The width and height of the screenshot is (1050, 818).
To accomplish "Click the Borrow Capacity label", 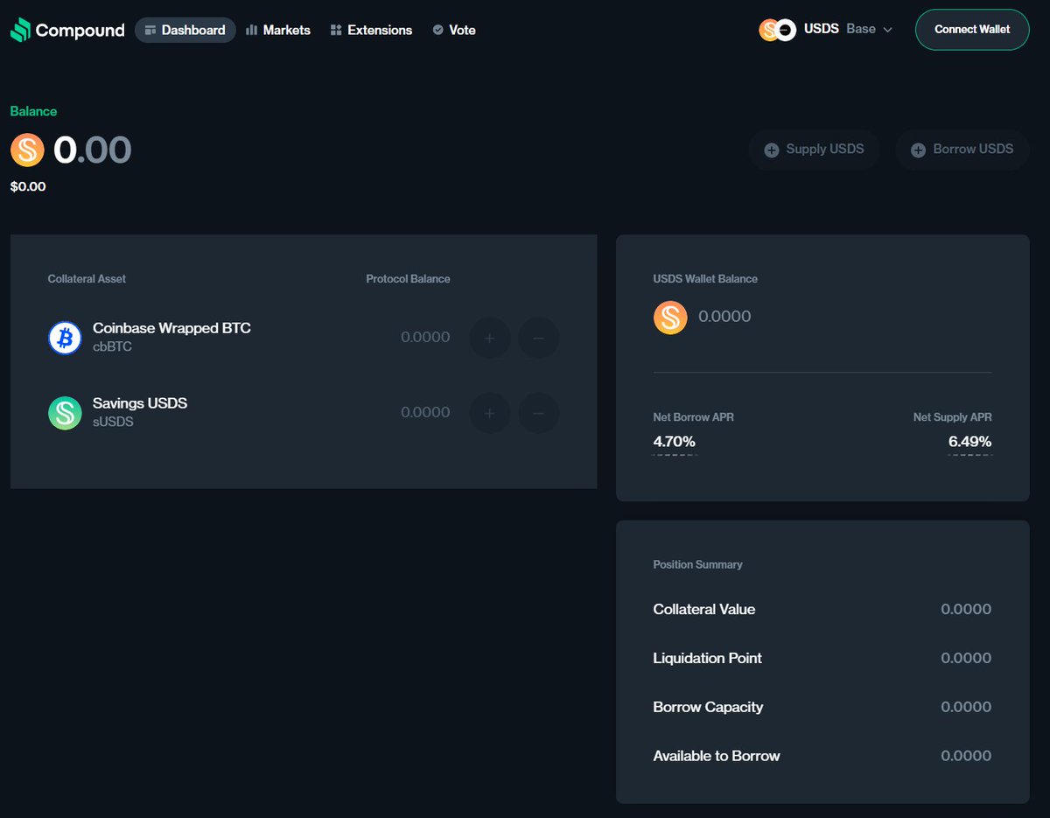I will pyautogui.click(x=708, y=707).
